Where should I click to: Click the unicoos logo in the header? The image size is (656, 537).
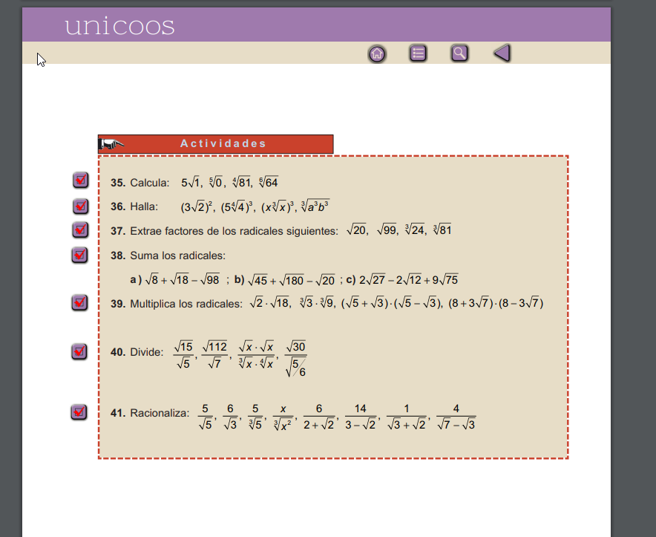(119, 26)
